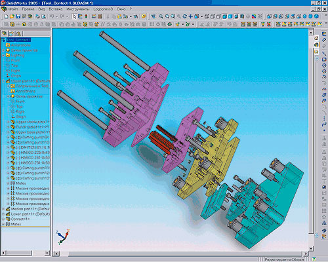Expand the Contact<1> node
This screenshot has width=328, height=262.
pyautogui.click(x=3, y=219)
